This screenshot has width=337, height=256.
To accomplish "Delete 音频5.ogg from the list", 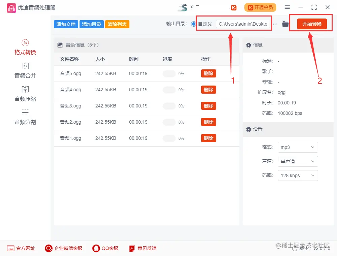I will click(x=209, y=73).
